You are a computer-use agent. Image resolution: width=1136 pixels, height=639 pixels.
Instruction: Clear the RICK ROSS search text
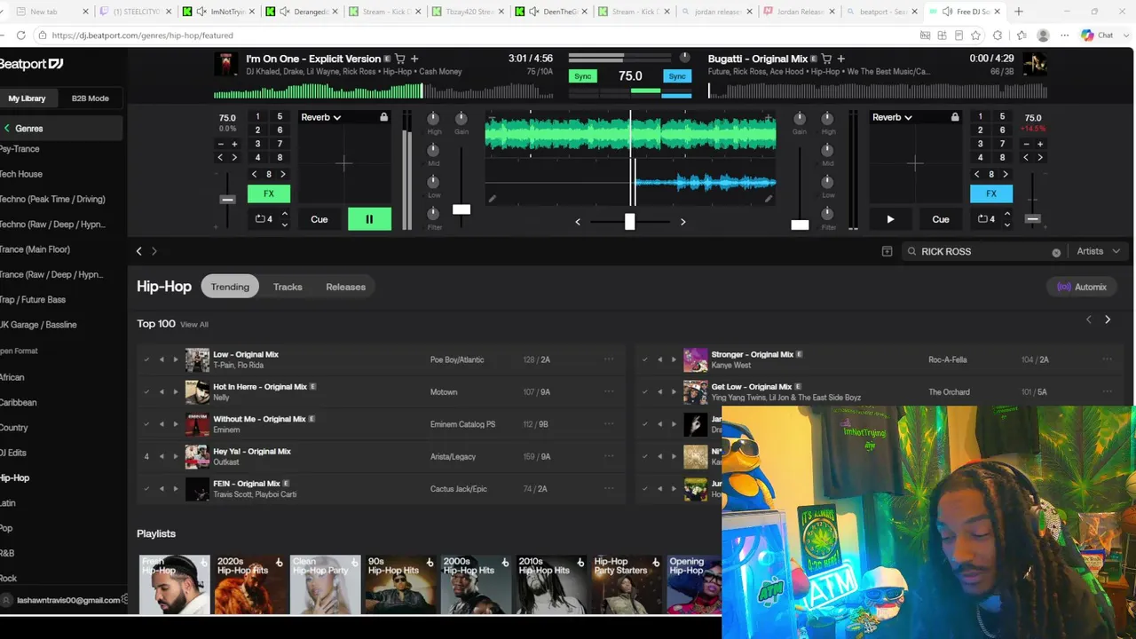[1056, 252]
